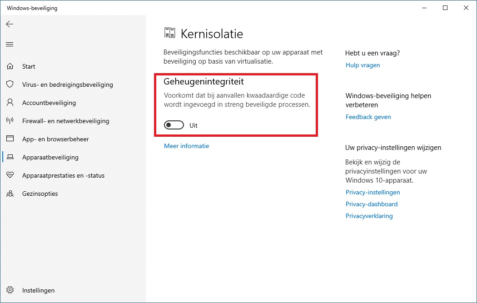477x303 pixels.
Task: Click the Kernisolatie chip icon
Action: 170,33
